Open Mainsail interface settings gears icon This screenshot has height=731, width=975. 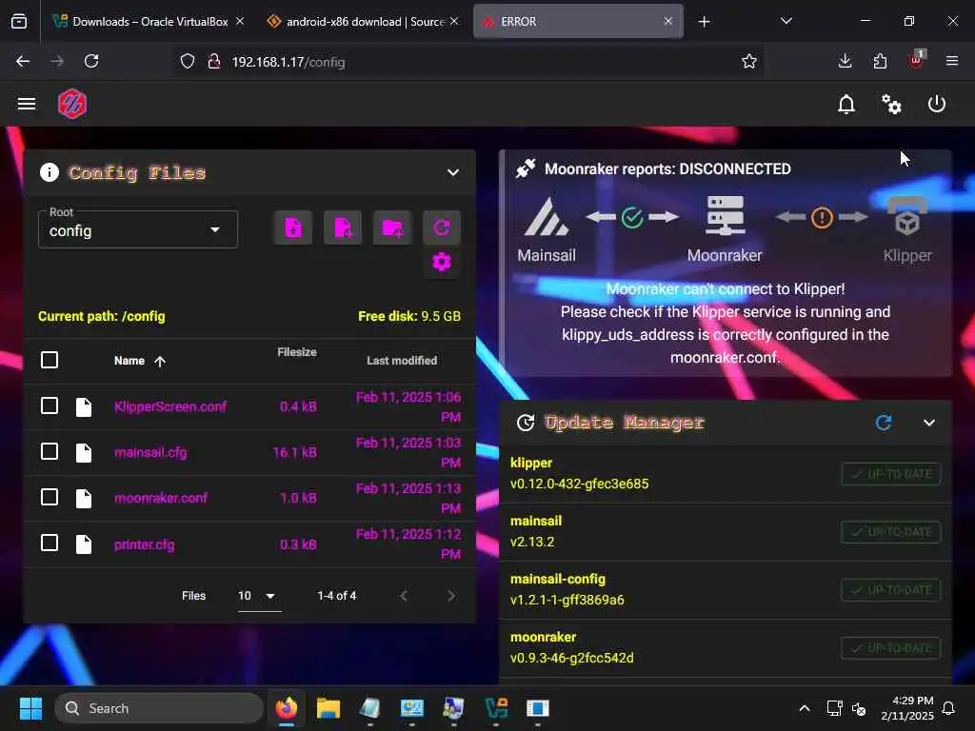(891, 104)
